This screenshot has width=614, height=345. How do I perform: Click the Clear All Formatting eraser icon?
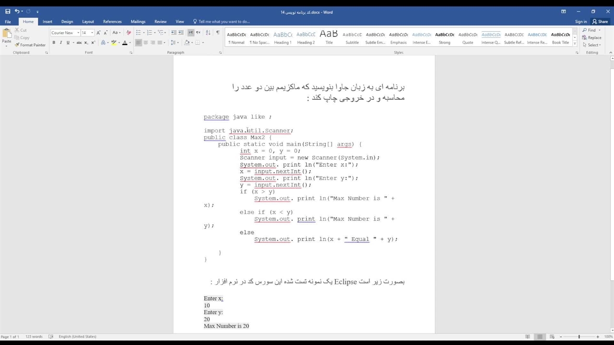tap(128, 33)
